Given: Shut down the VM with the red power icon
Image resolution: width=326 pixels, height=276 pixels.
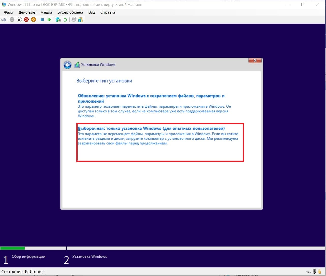Looking at the screenshot, I should click(26, 20).
